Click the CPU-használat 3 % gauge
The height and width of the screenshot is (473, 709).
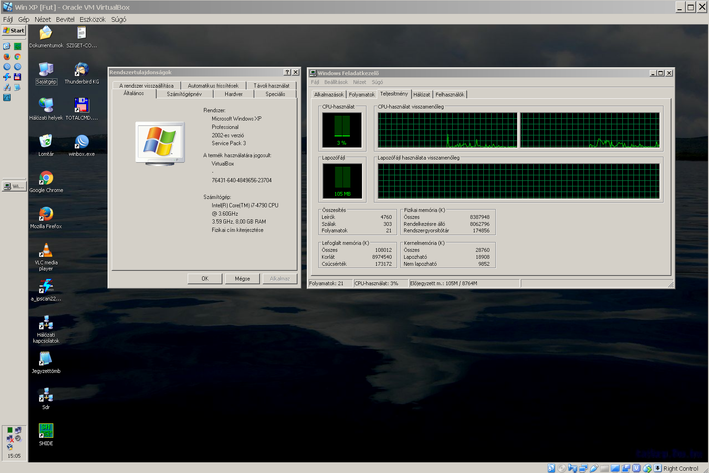(x=342, y=130)
